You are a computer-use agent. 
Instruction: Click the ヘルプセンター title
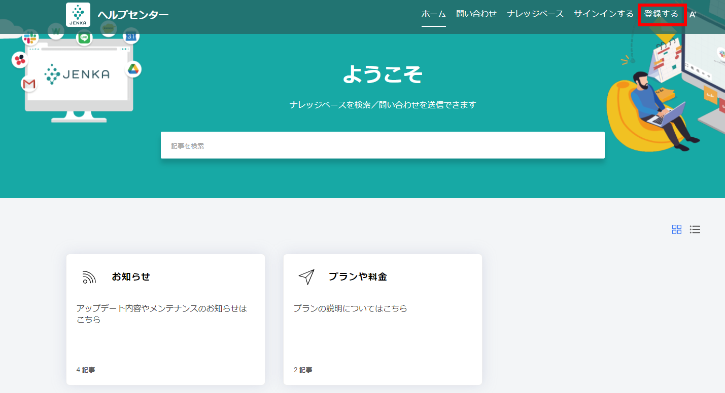click(x=133, y=15)
